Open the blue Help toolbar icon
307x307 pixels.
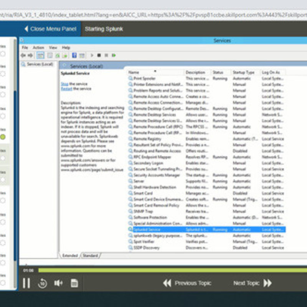coord(74,55)
